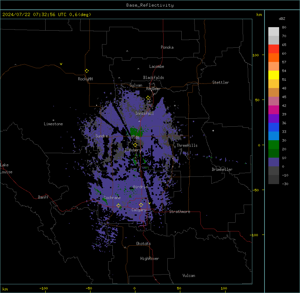
Task: Click the -30 value on dBZ legend
Action: pos(285,184)
